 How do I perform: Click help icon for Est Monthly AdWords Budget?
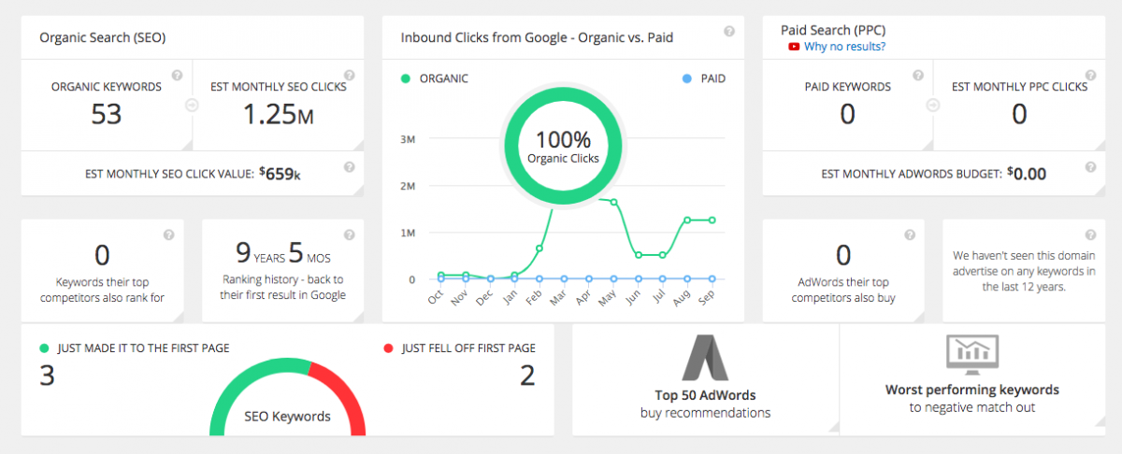click(1090, 166)
